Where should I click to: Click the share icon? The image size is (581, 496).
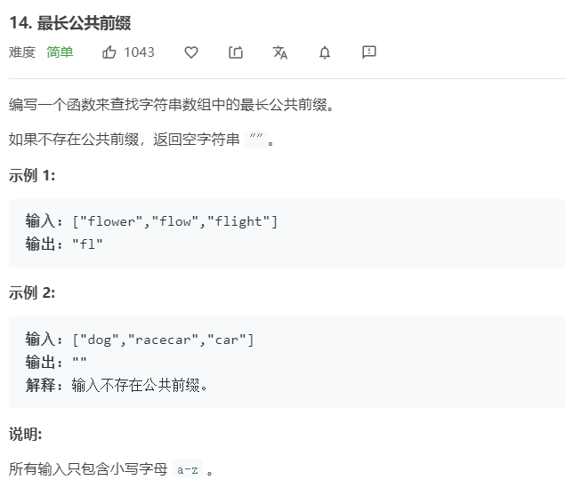[236, 52]
